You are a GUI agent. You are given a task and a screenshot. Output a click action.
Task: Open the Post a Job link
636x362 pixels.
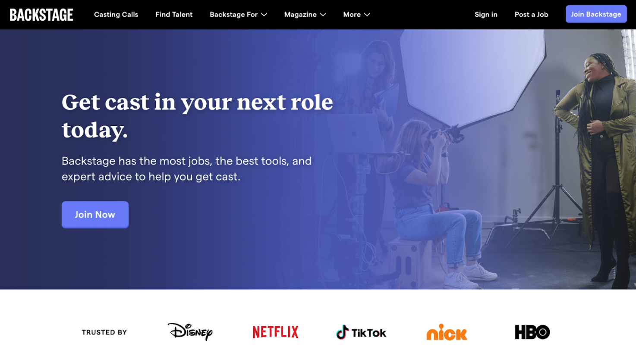coord(531,15)
